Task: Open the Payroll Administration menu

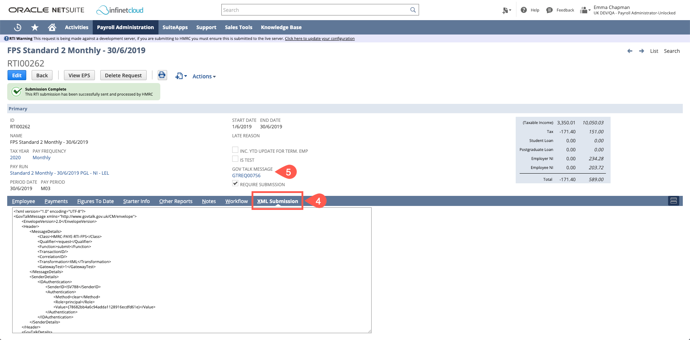Action: pos(125,27)
